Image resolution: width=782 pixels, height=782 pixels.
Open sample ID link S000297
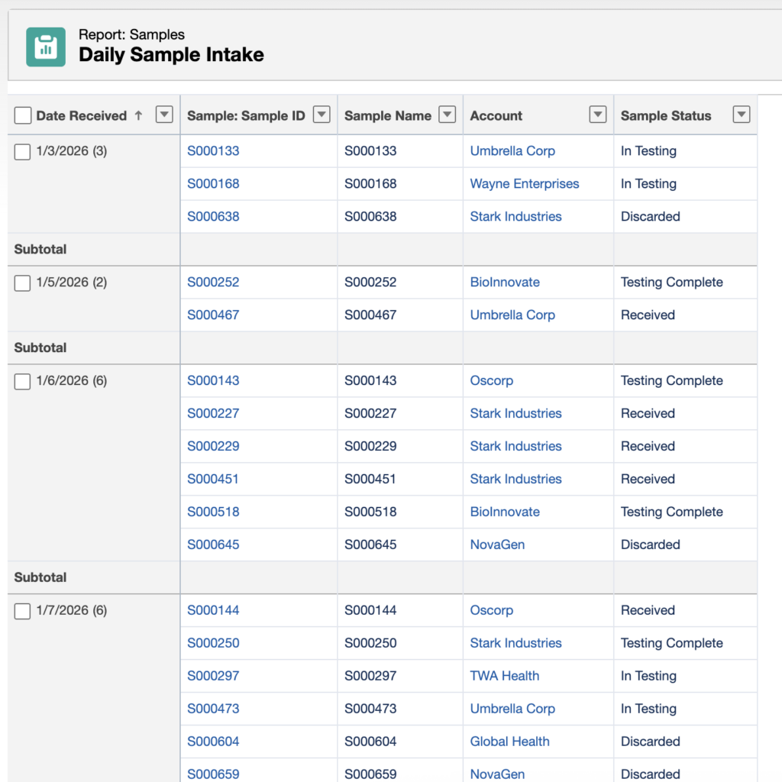coord(213,676)
